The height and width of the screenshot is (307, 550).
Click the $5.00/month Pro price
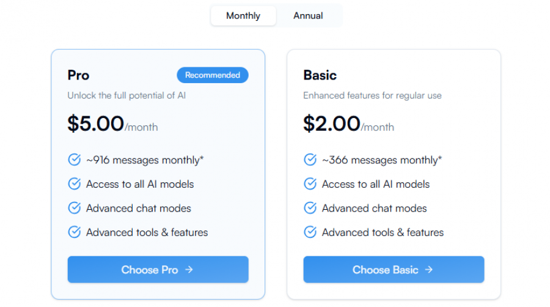(x=112, y=124)
